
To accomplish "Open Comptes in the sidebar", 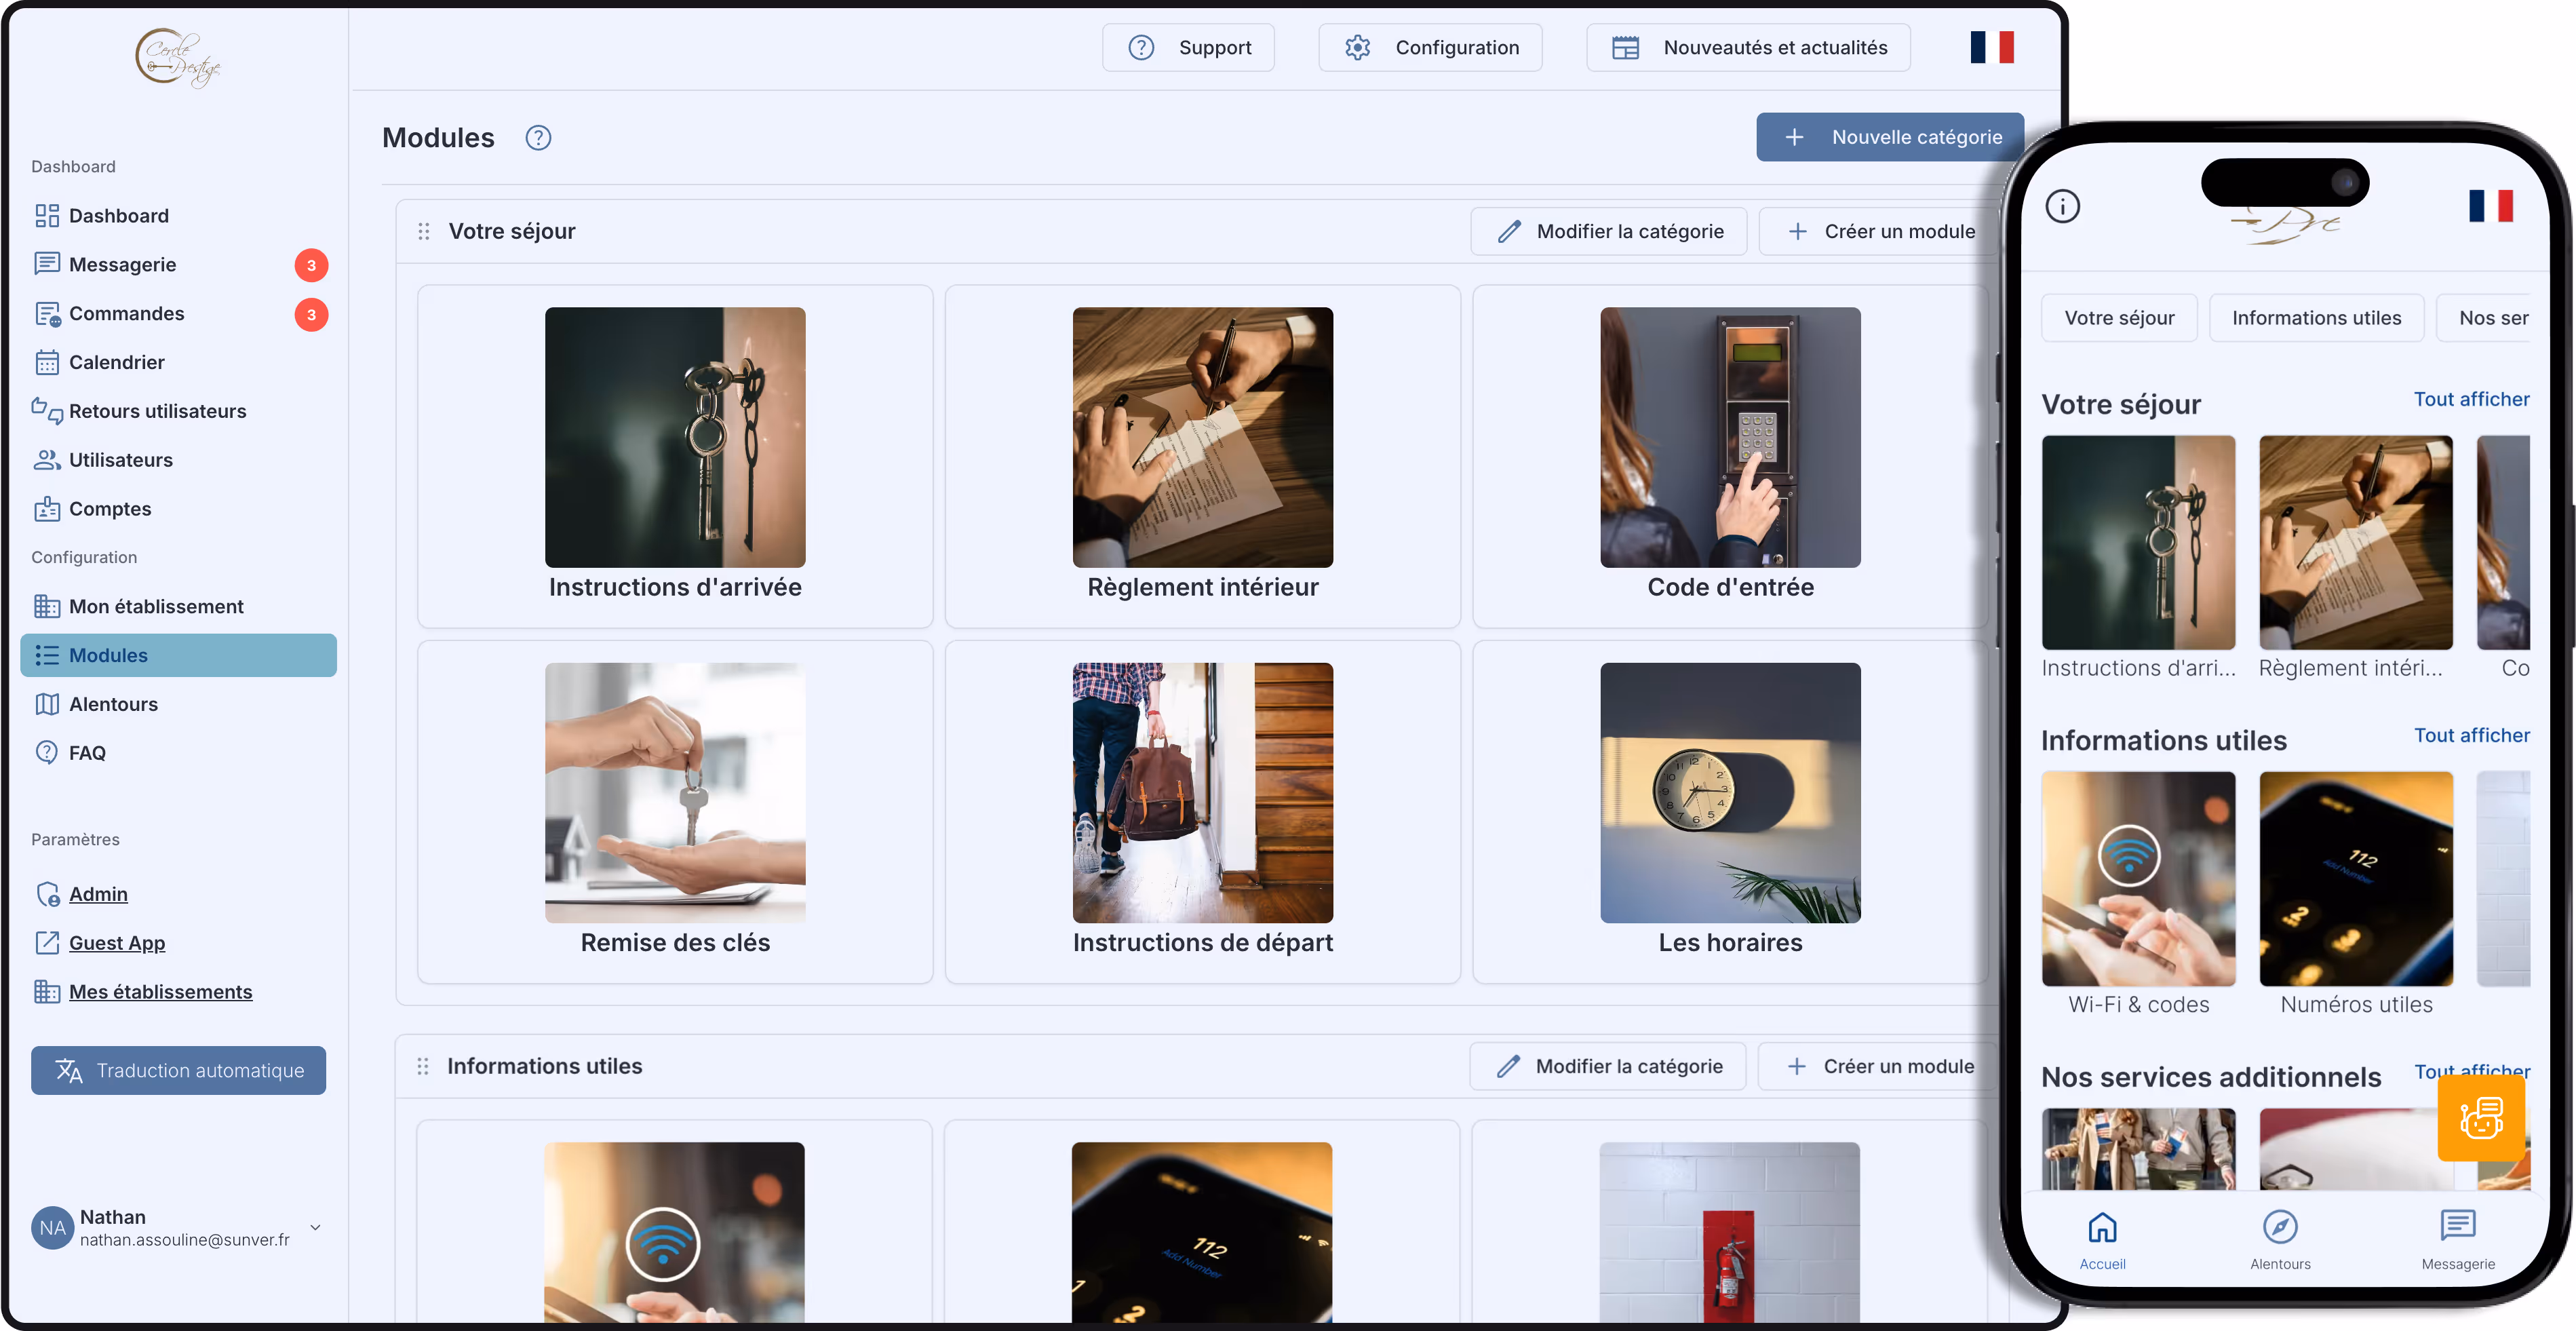I will [x=178, y=509].
